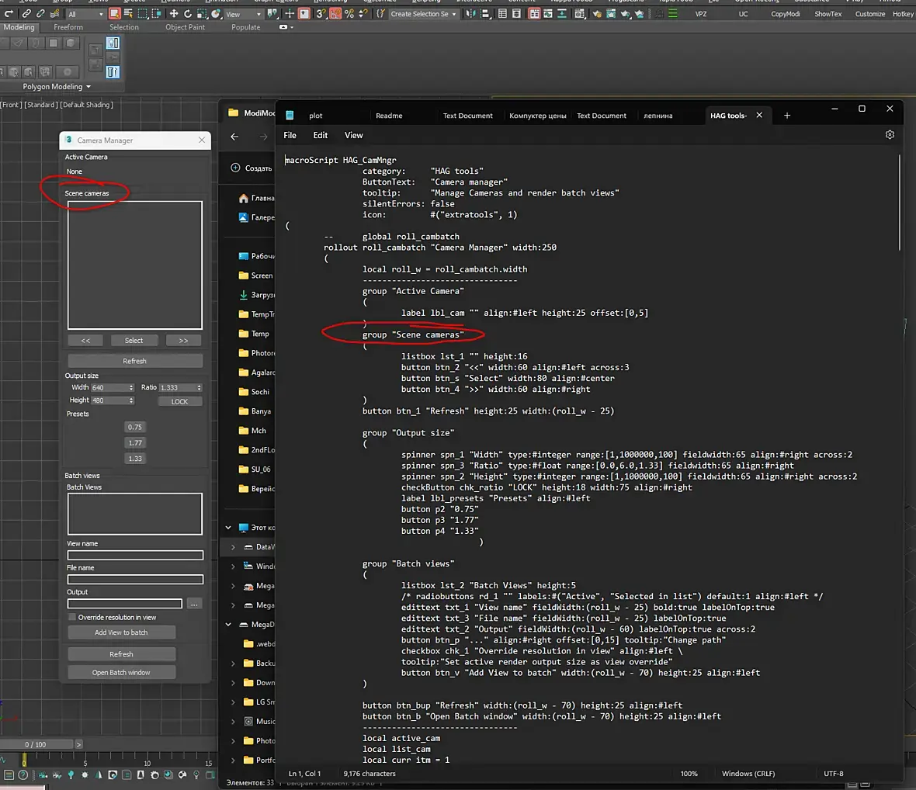Click the Select and Move tool icon
The image size is (916, 790).
pyautogui.click(x=173, y=14)
